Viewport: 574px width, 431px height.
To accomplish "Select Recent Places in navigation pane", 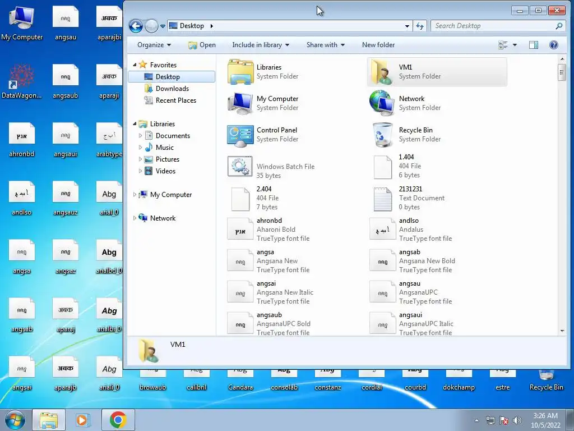I will pos(175,100).
